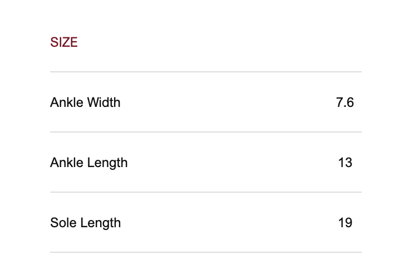
Task: Click empty space in the Sole Length row
Action: pyautogui.click(x=223, y=223)
